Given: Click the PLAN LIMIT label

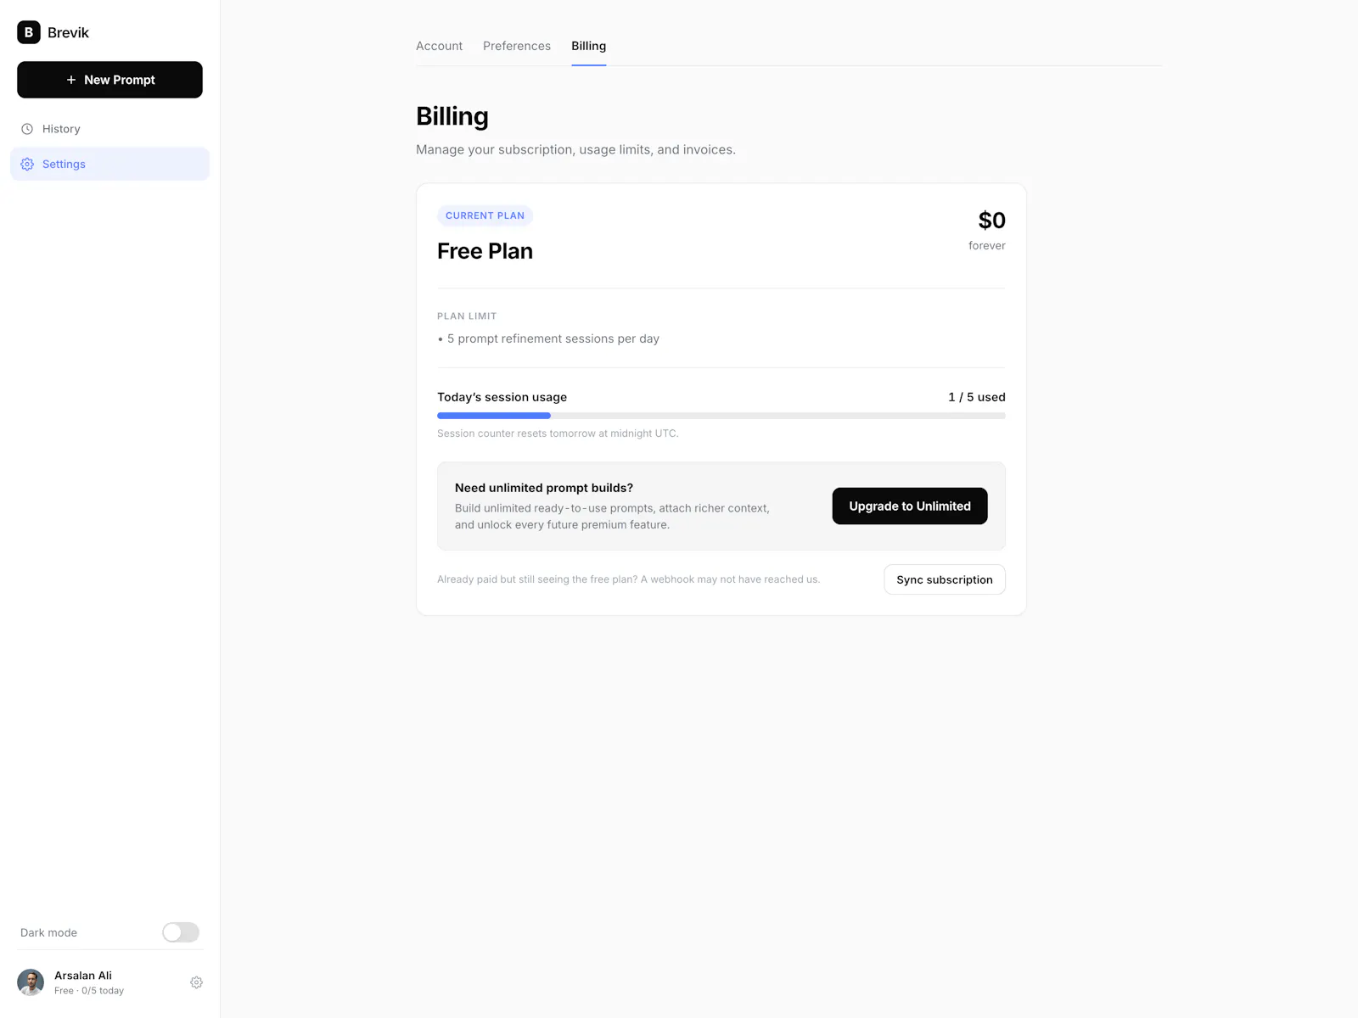Looking at the screenshot, I should (x=467, y=316).
